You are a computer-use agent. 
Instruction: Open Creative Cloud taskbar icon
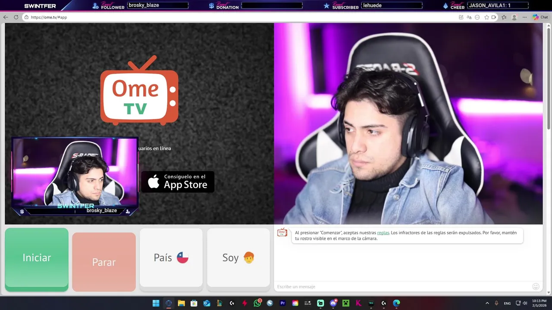tap(295, 303)
